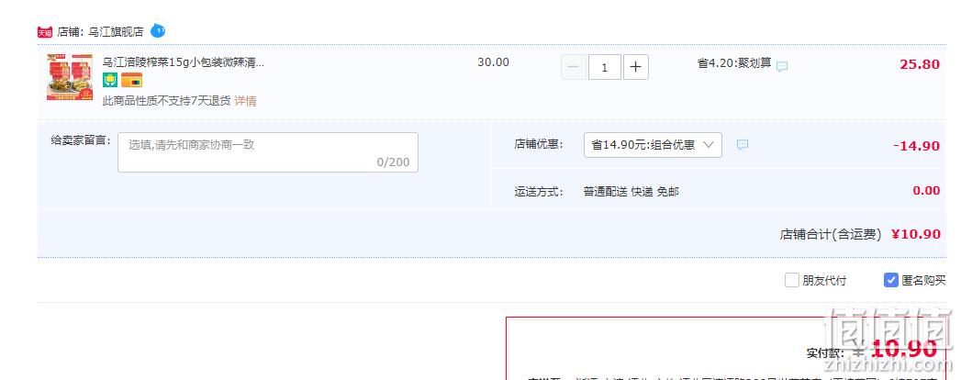The height and width of the screenshot is (380, 961).
Task: Open 详情 link about 7天退货
Action: [245, 101]
